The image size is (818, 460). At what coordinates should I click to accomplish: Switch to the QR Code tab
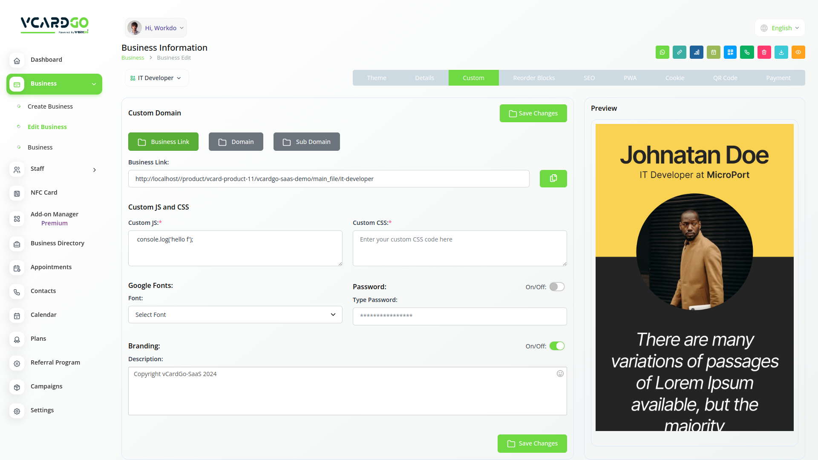(x=725, y=78)
